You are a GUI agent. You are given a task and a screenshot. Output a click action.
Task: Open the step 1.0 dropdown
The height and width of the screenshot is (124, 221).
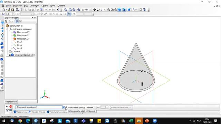click(14, 14)
